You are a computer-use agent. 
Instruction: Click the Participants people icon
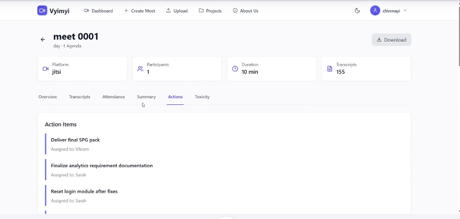tap(140, 69)
